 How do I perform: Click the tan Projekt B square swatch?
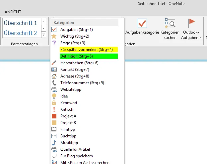tap(54, 123)
